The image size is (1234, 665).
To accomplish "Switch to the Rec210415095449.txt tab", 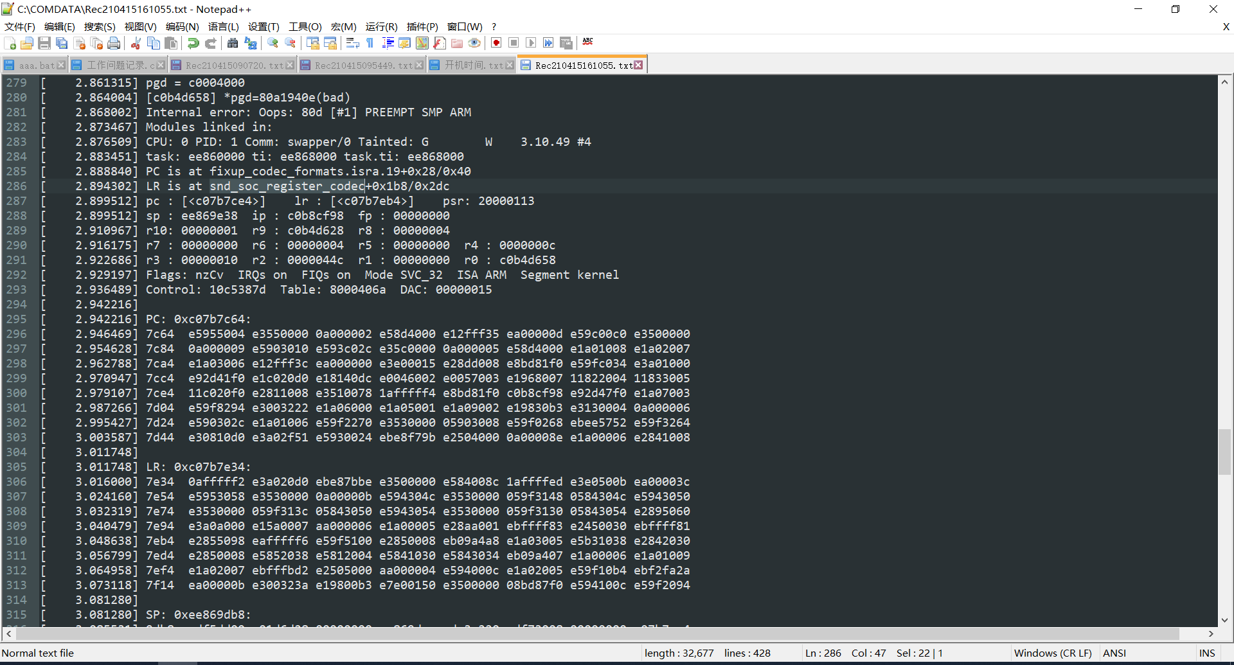I will (357, 64).
